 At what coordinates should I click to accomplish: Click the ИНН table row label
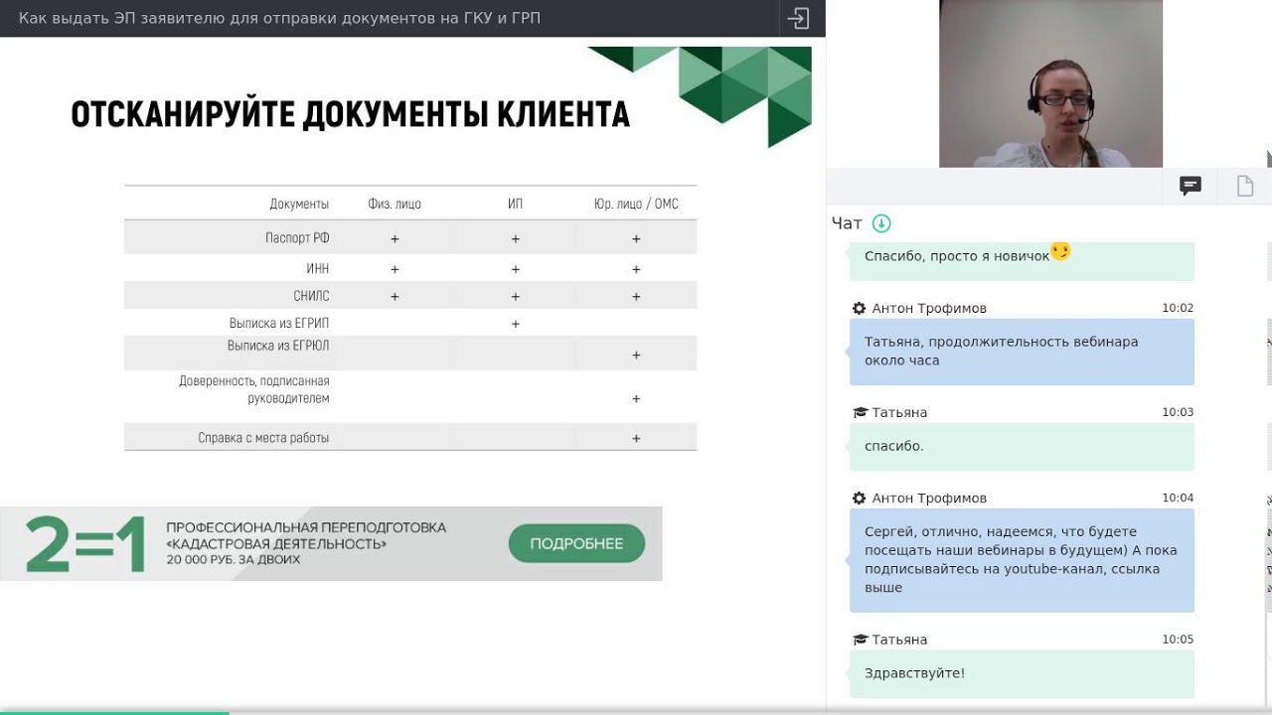coord(317,268)
